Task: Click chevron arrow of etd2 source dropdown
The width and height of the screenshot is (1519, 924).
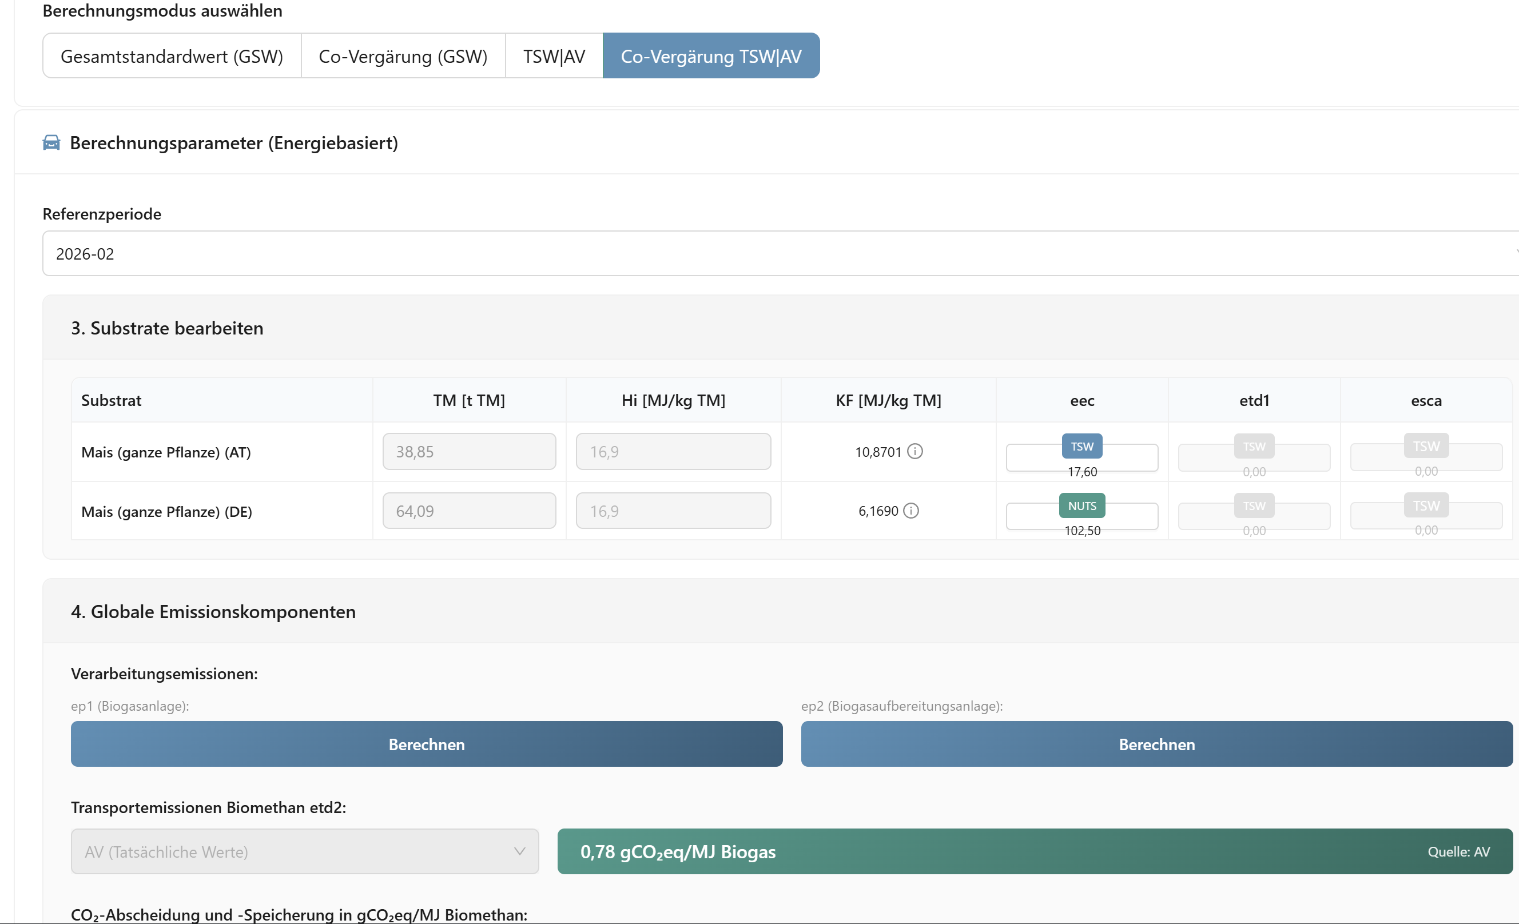Action: pos(520,851)
